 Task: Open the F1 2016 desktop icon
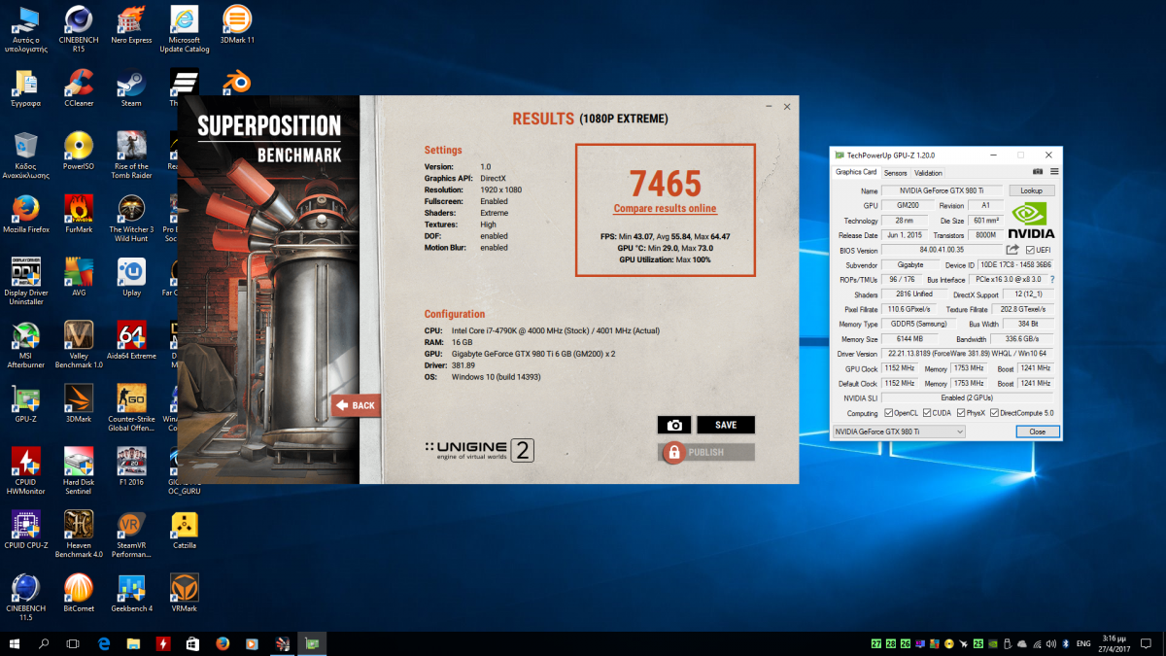(131, 467)
